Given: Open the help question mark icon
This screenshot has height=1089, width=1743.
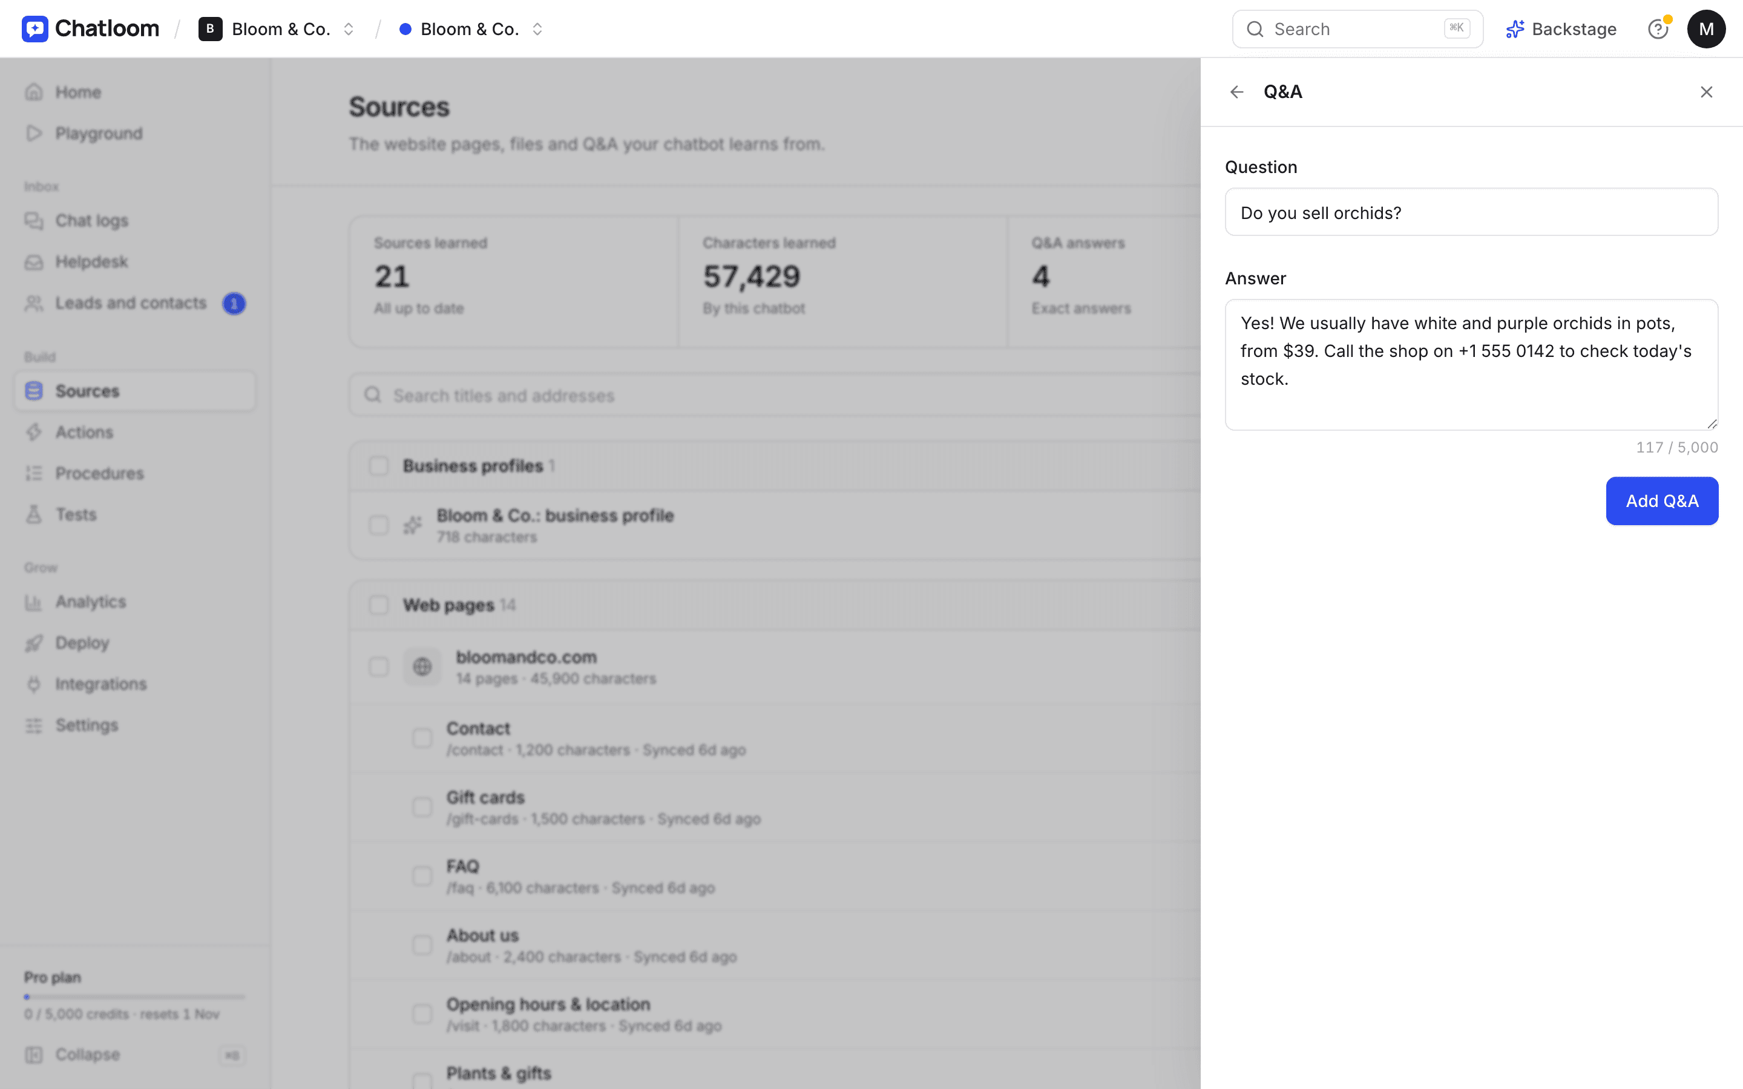Looking at the screenshot, I should pyautogui.click(x=1658, y=29).
